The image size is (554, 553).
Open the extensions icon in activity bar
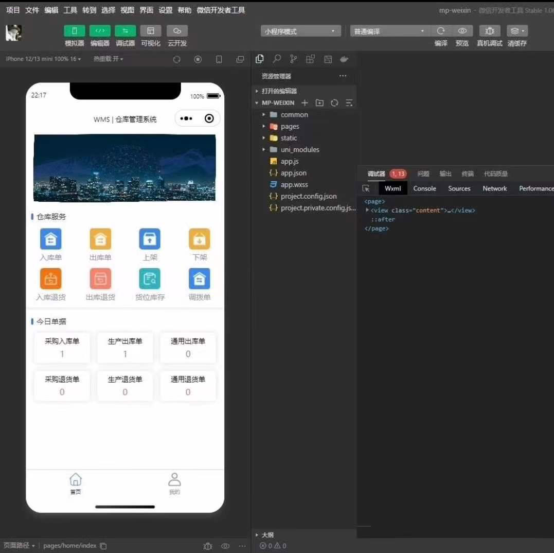(310, 59)
